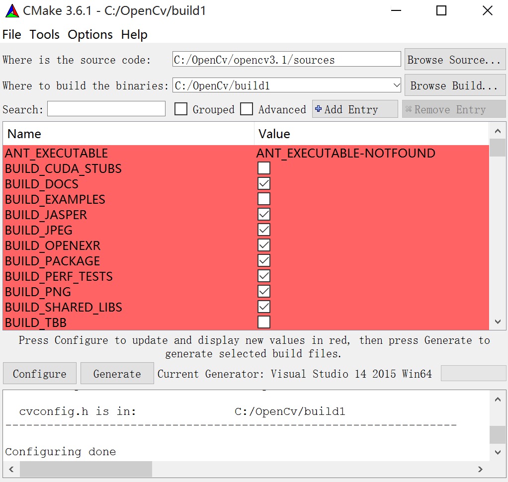The width and height of the screenshot is (508, 482).
Task: Click the Current Generator label text
Action: click(294, 374)
